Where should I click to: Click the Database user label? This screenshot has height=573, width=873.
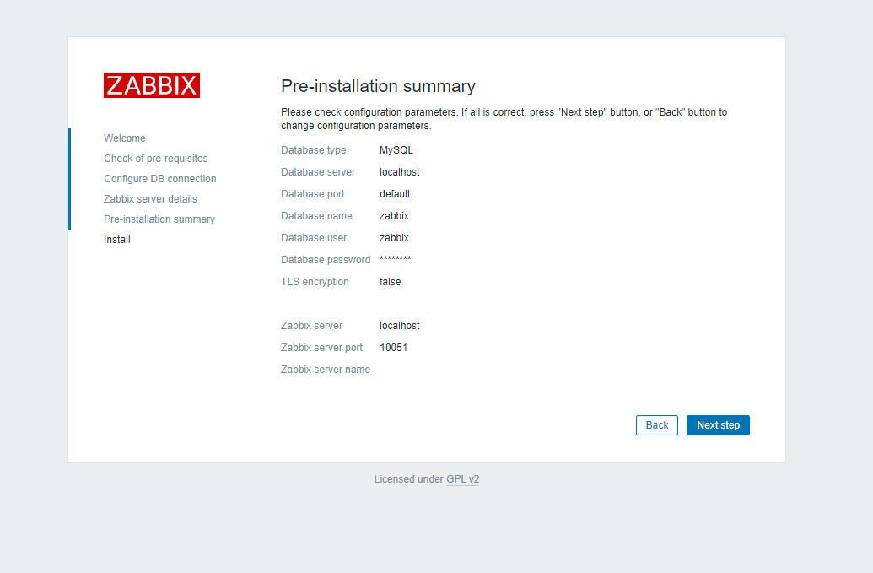pos(314,238)
